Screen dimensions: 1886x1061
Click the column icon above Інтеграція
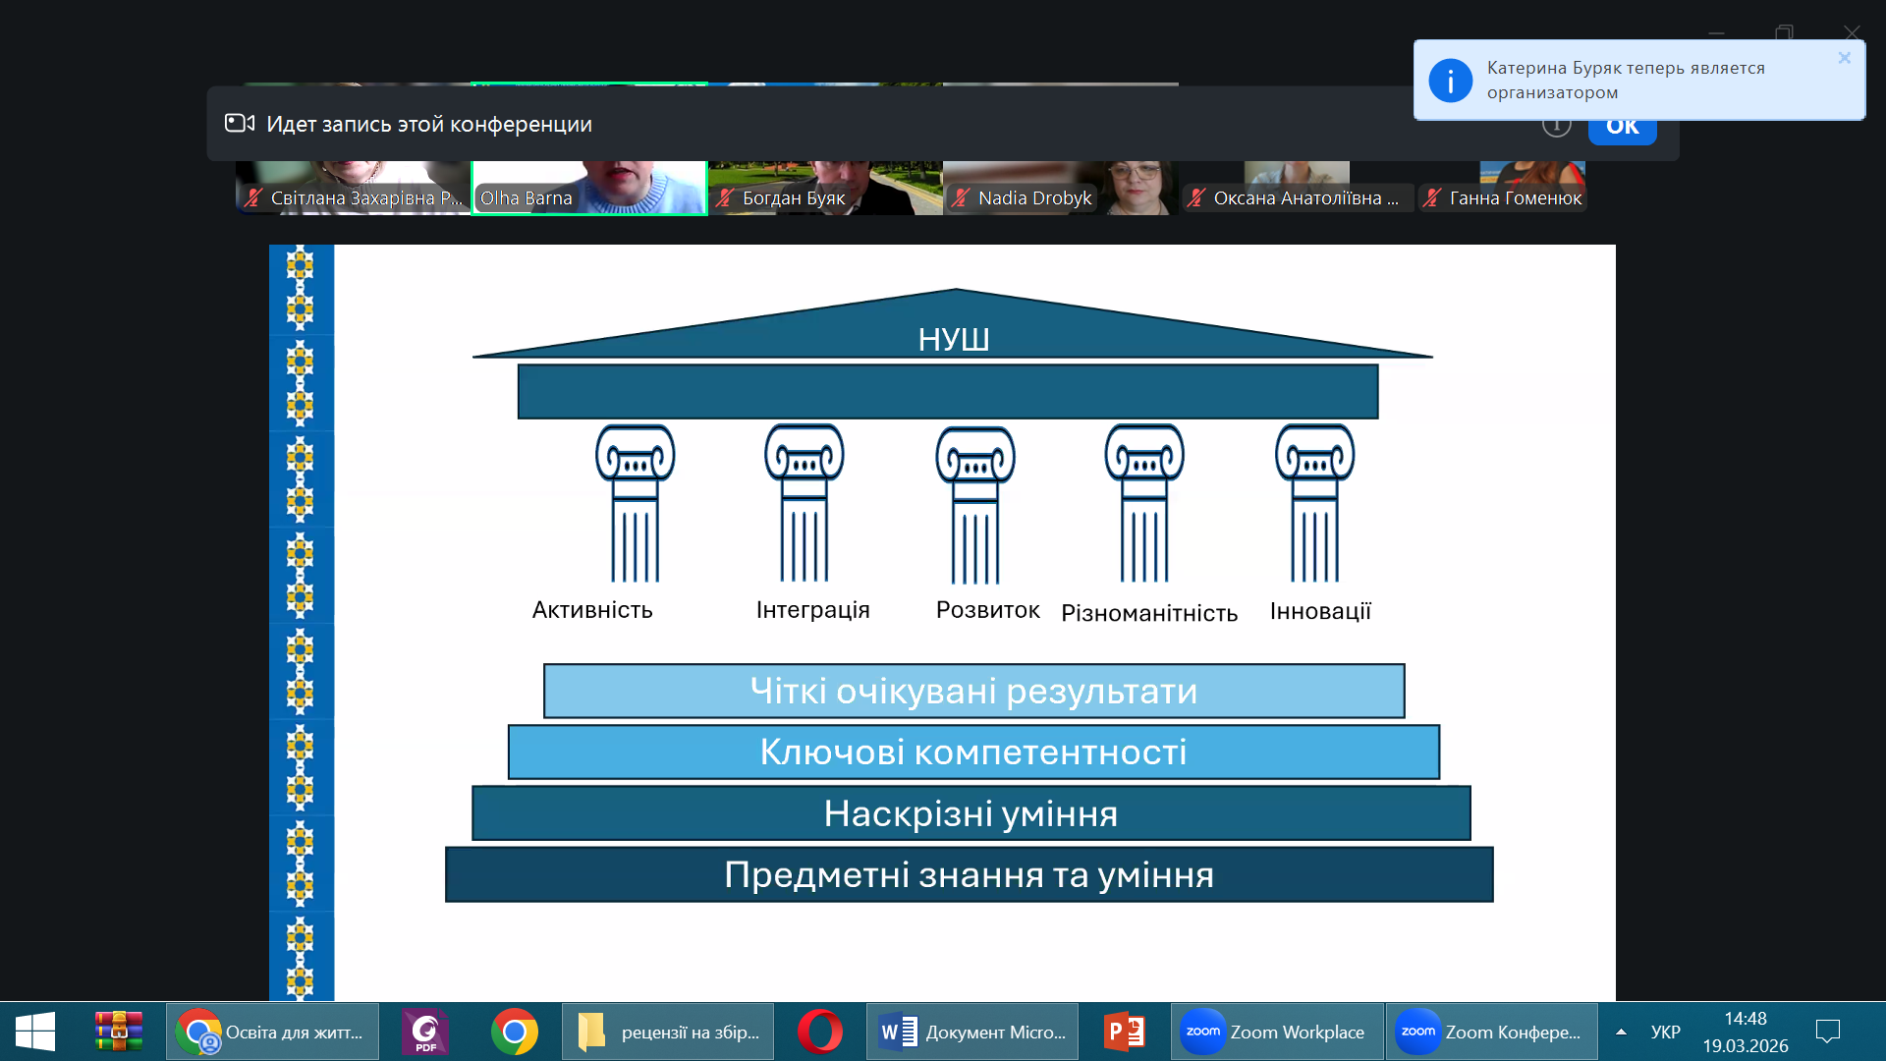(x=804, y=504)
